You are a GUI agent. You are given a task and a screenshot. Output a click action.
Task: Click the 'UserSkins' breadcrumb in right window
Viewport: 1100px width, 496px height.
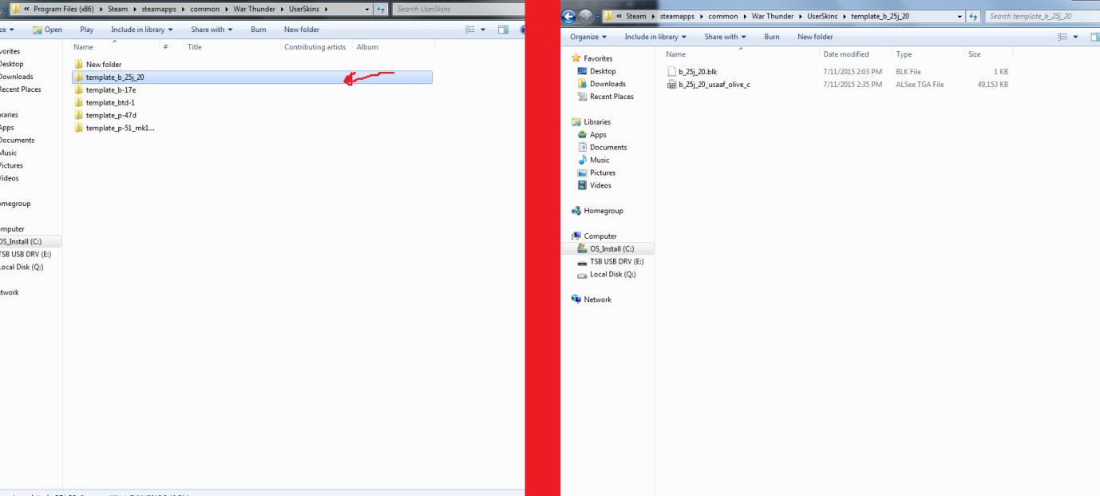pyautogui.click(x=824, y=16)
